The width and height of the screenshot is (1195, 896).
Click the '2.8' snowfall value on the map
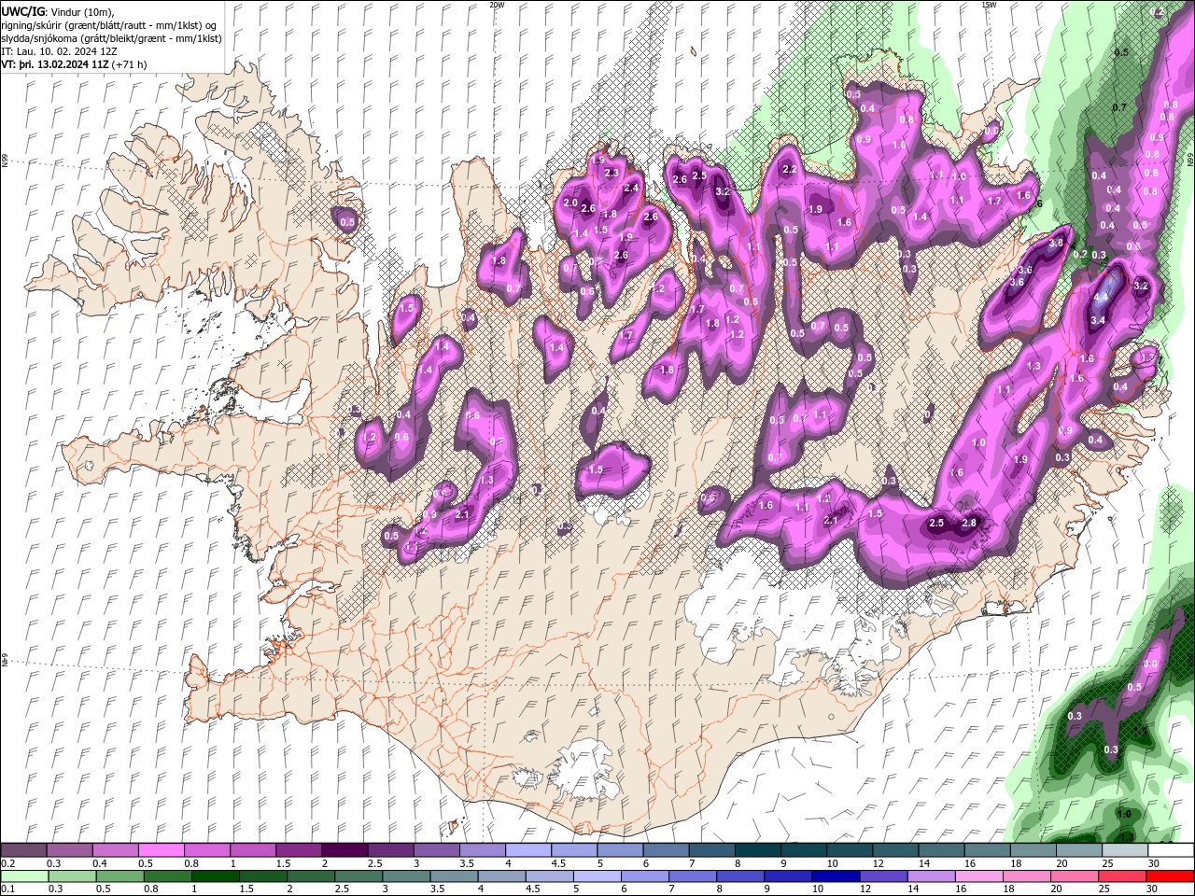[x=969, y=523]
